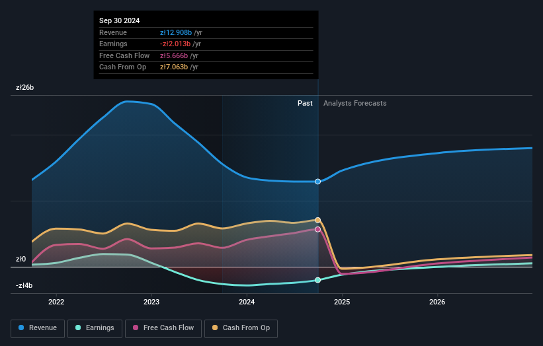Image resolution: width=543 pixels, height=346 pixels.
Task: Toggle the Earnings legend button
Action: [x=95, y=328]
